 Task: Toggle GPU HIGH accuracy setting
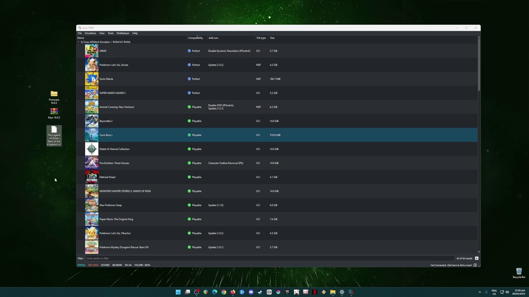[93, 265]
